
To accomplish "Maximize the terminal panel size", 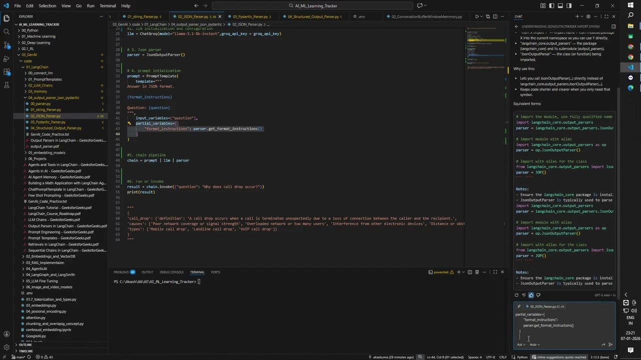I will tap(495, 272).
